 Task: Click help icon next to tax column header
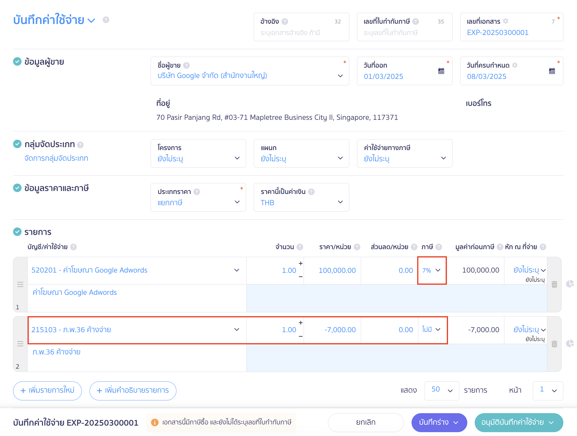(439, 247)
